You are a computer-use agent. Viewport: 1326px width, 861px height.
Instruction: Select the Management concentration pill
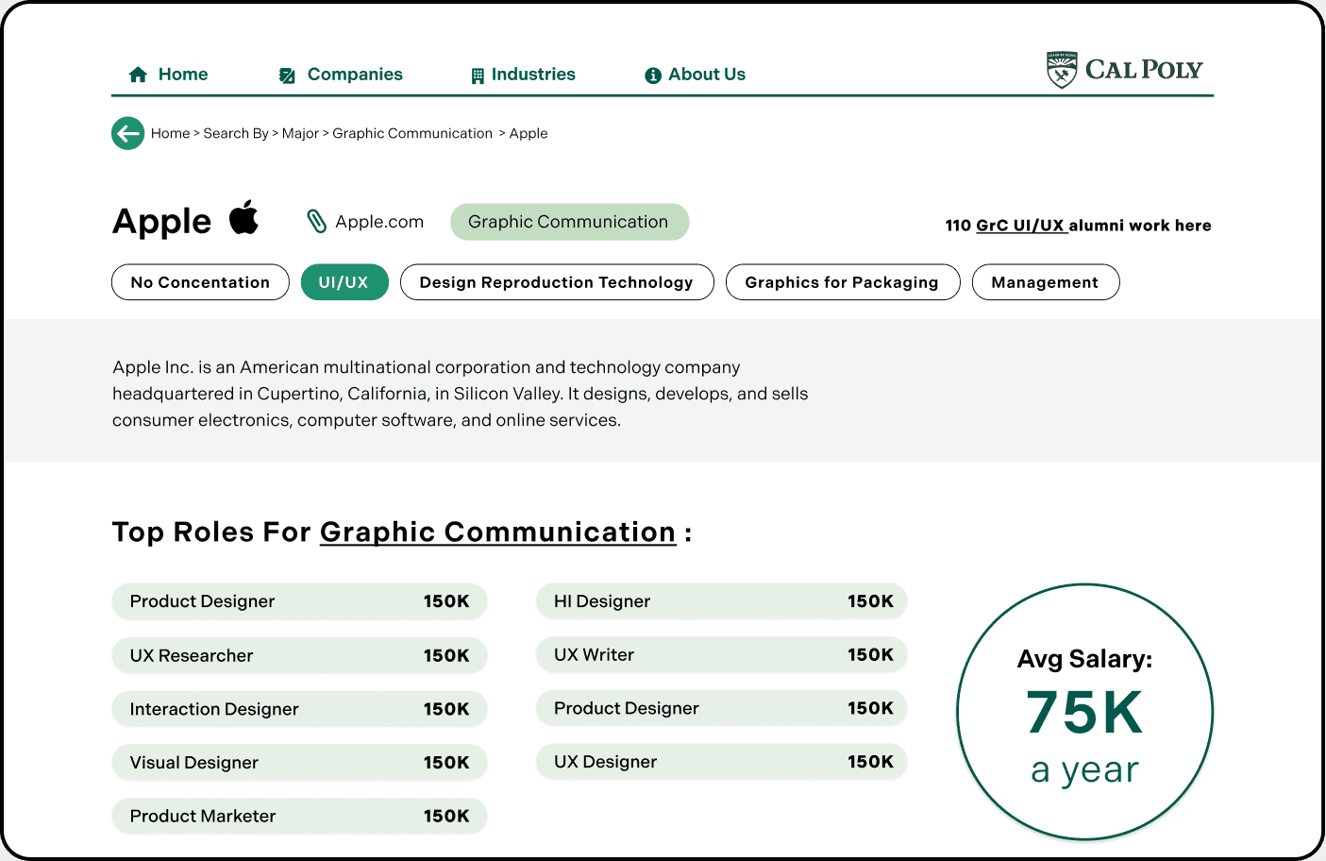coord(1046,282)
